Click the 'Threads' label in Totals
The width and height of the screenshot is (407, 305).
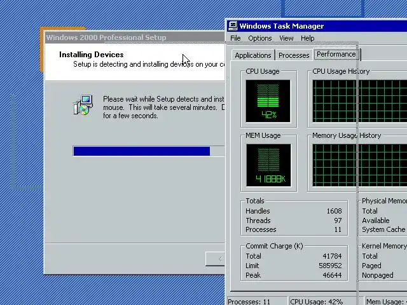[x=258, y=220]
